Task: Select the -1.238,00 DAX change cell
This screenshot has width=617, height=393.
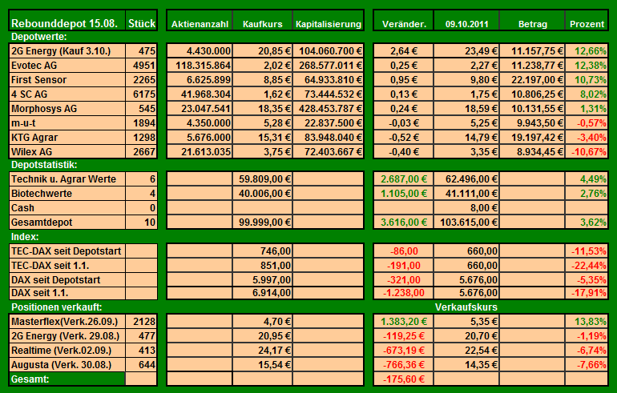Action: pyautogui.click(x=404, y=293)
